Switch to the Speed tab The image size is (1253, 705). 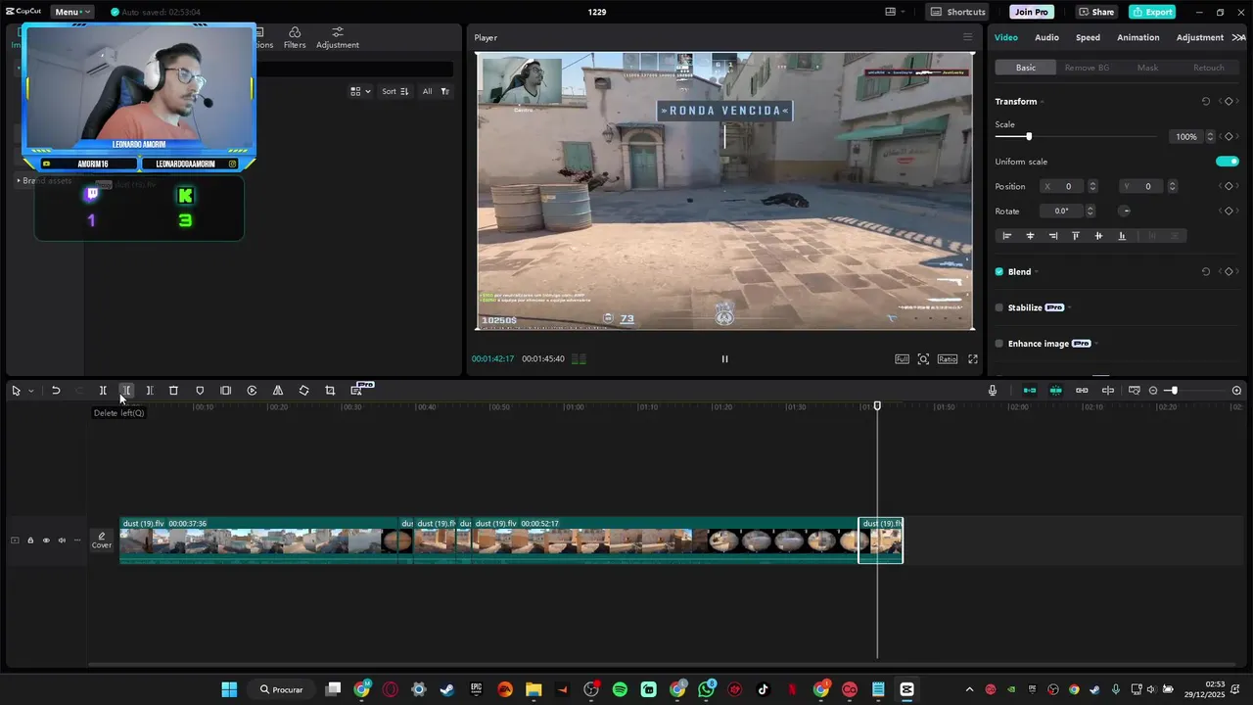(x=1088, y=37)
